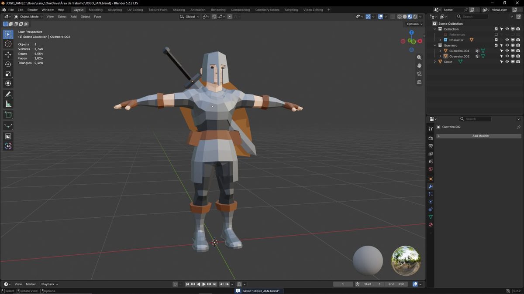The height and width of the screenshot is (294, 524).
Task: Hide the Circle object in viewport
Action: [x=507, y=61]
